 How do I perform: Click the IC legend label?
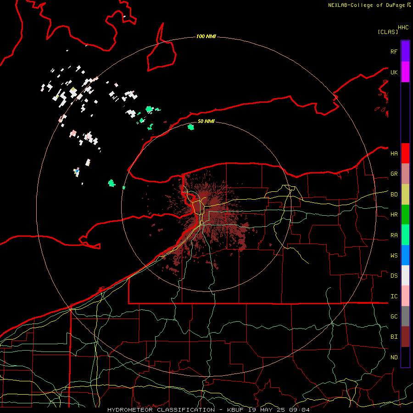[x=394, y=296]
